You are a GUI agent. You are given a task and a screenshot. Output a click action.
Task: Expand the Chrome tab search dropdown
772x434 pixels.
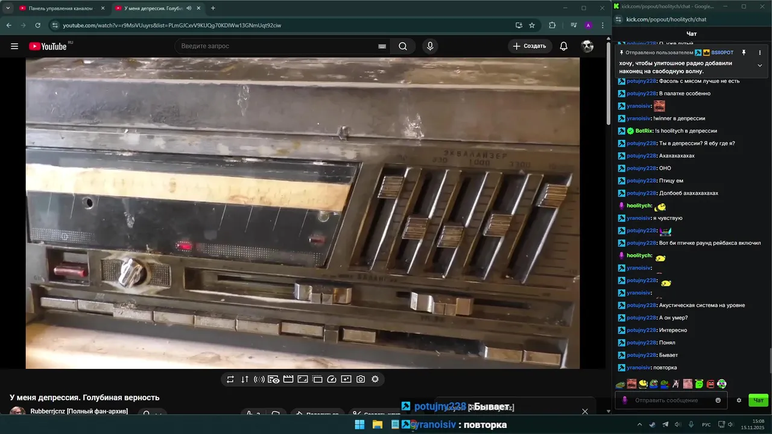(x=8, y=8)
